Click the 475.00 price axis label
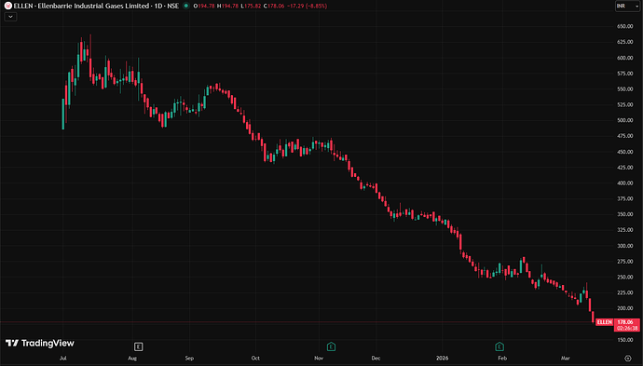643x366 pixels. [625, 136]
